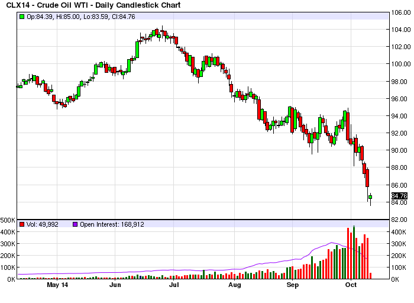This screenshot has height=303, width=414.
Task: Select the 'Hi:85.00' high value text
Action: pos(69,17)
